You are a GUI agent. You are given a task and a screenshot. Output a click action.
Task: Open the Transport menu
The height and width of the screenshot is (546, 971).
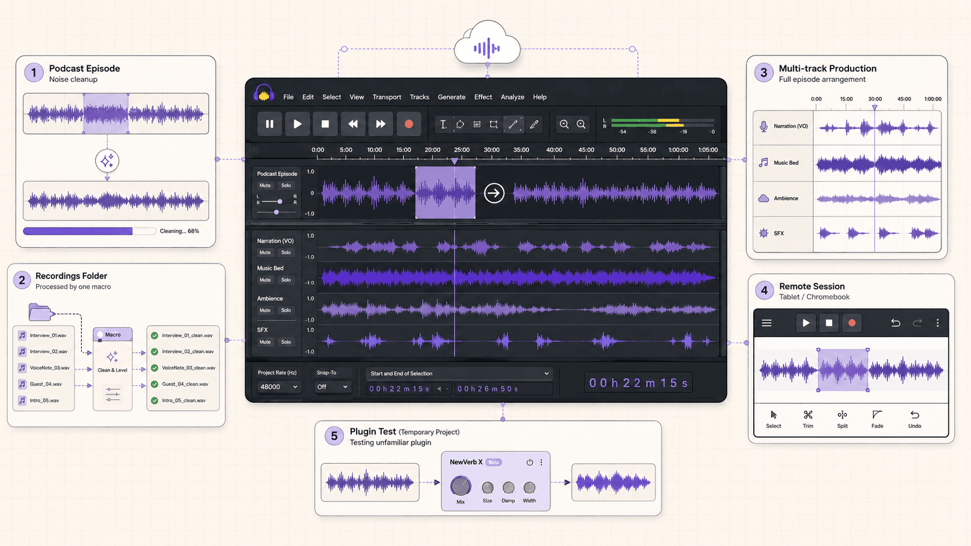click(387, 97)
